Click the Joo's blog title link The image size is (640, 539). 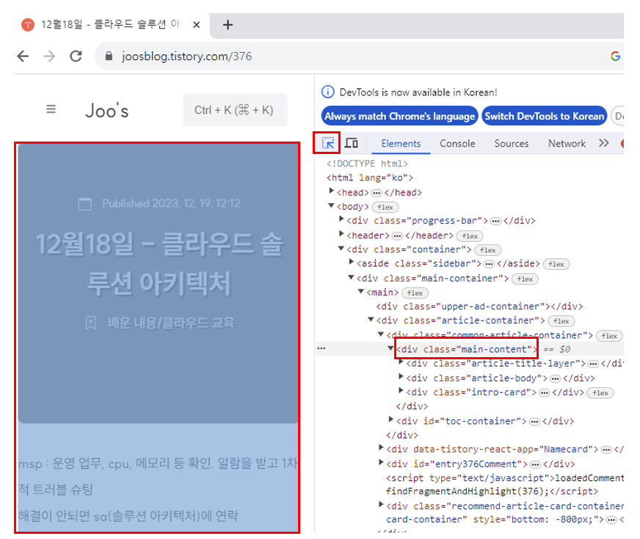(x=107, y=111)
